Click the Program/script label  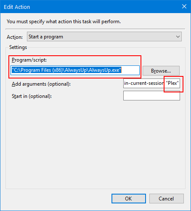29,60
